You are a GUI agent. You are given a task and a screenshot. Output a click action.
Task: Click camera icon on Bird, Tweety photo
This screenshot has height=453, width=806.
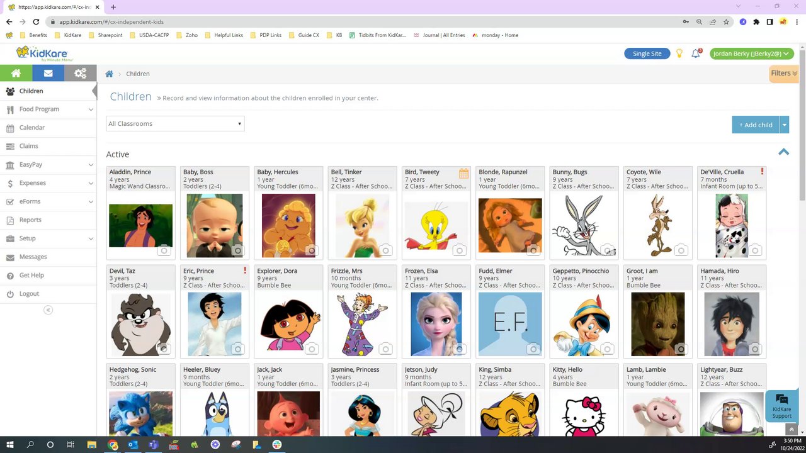[x=459, y=250]
